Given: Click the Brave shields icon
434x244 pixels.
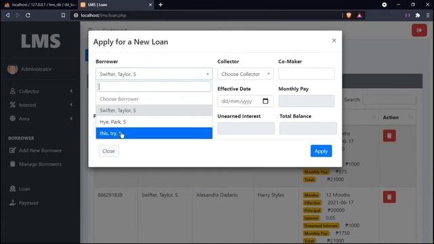Looking at the screenshot, I should coord(349,16).
